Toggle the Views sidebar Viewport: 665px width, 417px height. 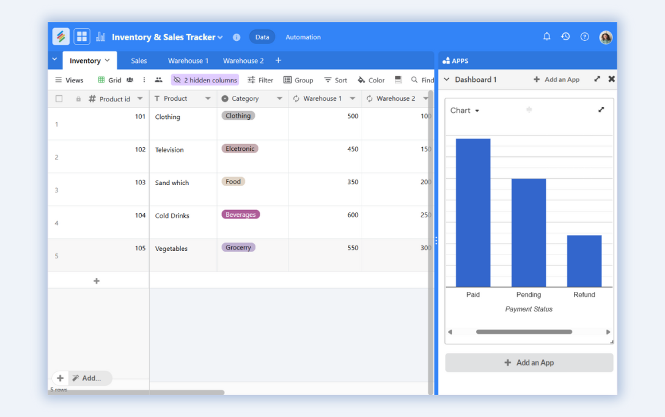pyautogui.click(x=69, y=79)
